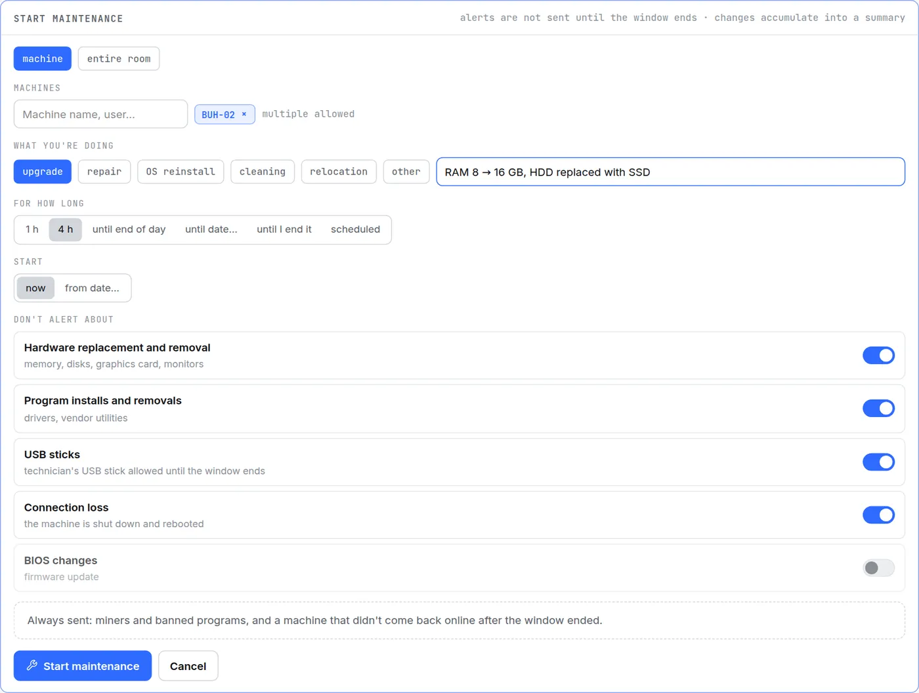Select the scheduled duration option
This screenshot has height=693, width=919.
pyautogui.click(x=356, y=229)
